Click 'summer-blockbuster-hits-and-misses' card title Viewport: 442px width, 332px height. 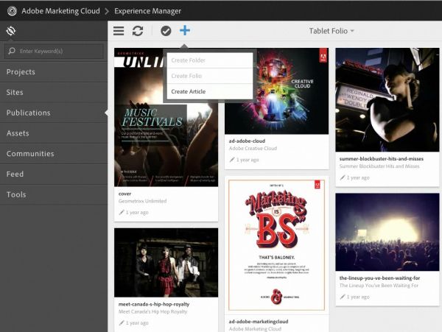click(x=382, y=159)
